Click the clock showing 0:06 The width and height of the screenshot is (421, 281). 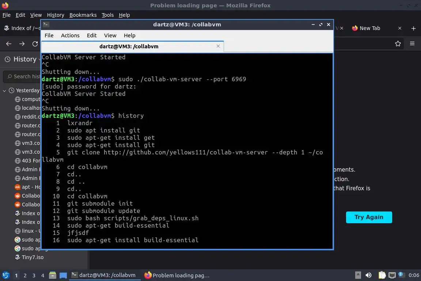click(413, 275)
